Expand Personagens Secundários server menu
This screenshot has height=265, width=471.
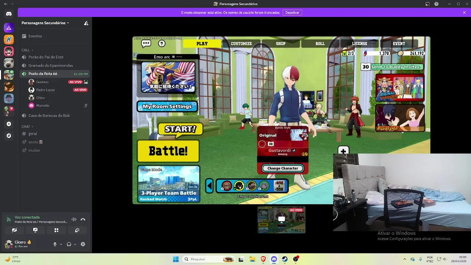[45, 23]
